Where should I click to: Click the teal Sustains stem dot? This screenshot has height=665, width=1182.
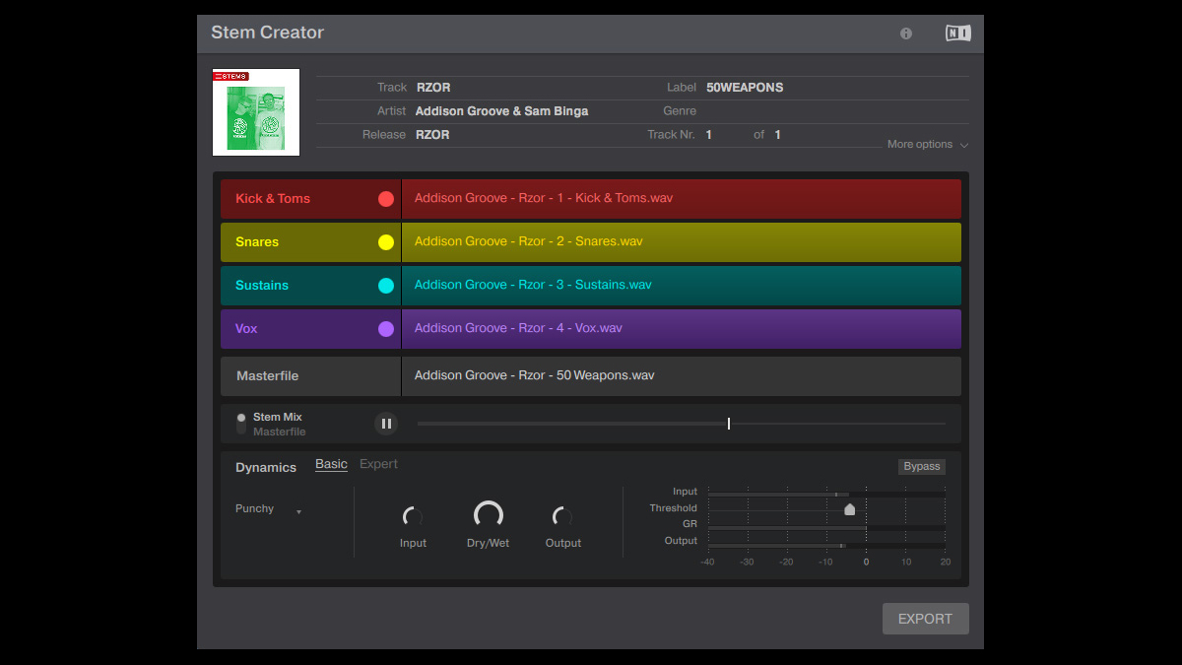click(x=385, y=285)
